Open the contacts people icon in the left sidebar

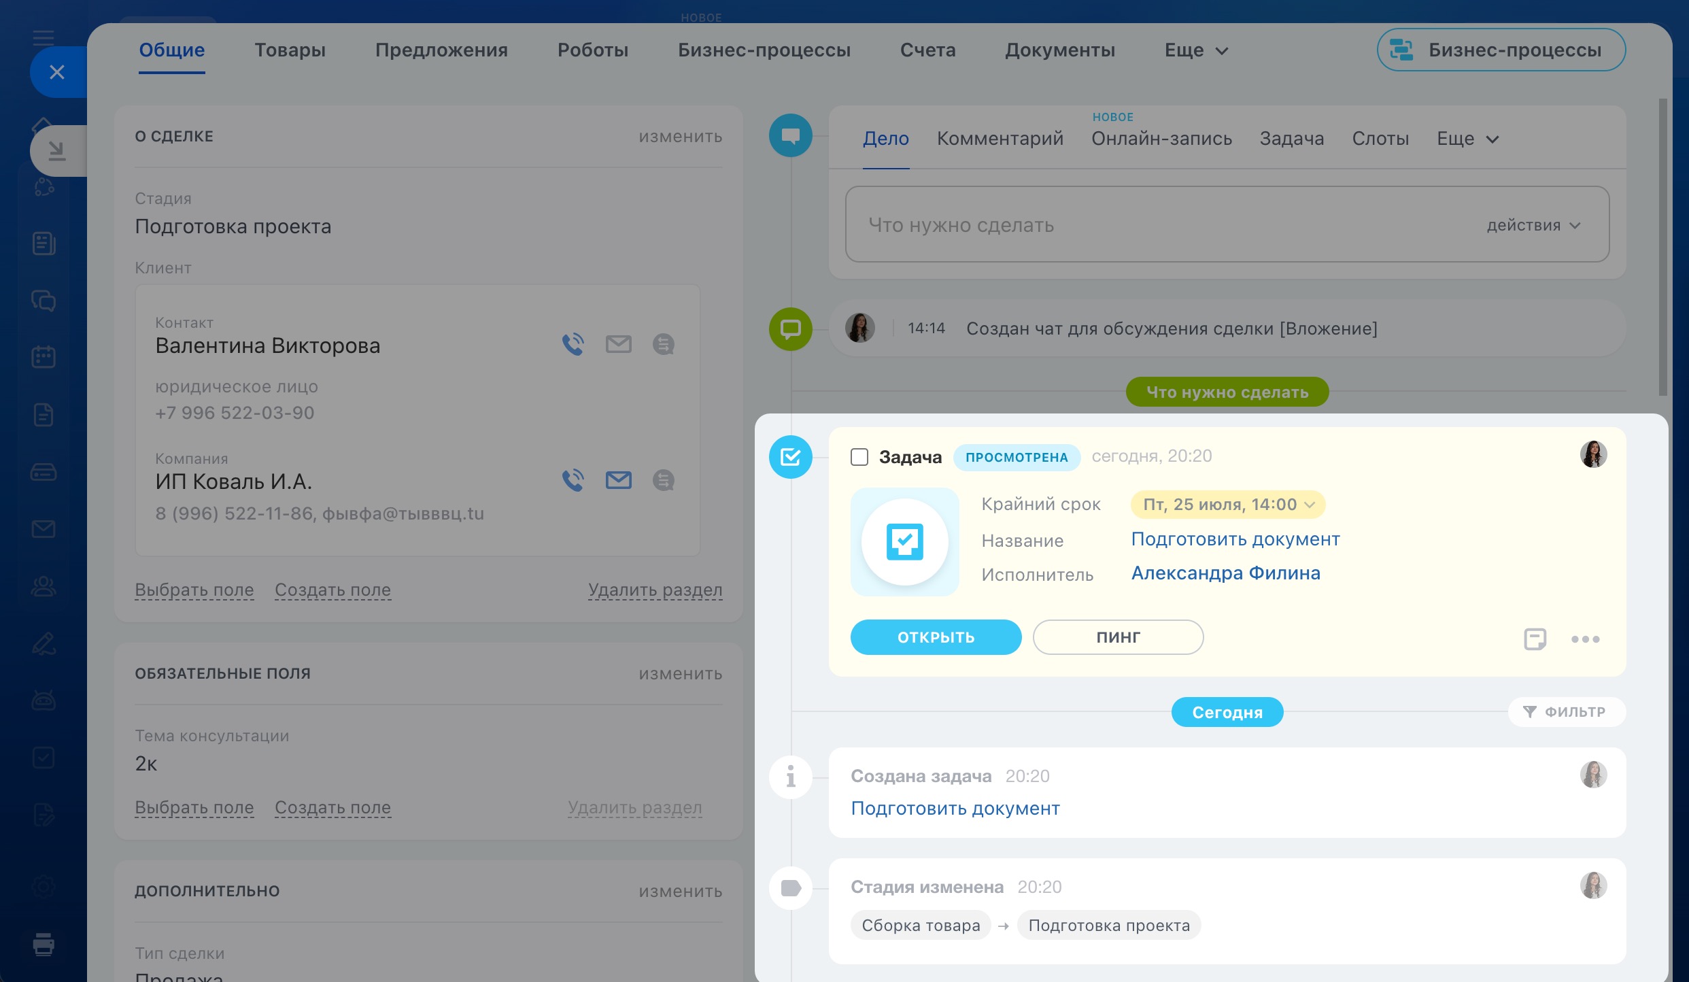[44, 586]
